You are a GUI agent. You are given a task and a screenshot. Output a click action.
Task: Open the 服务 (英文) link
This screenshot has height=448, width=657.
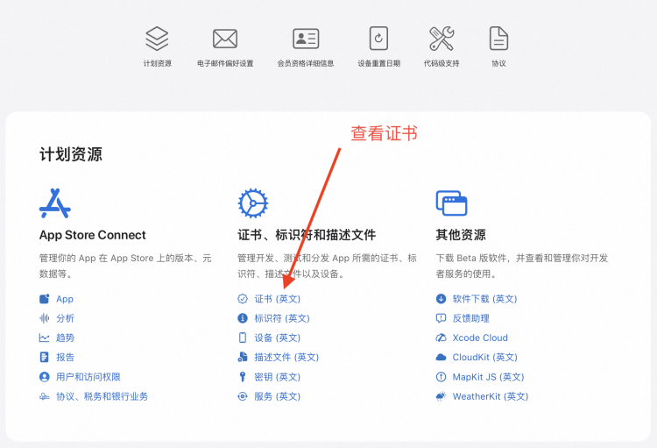point(277,396)
